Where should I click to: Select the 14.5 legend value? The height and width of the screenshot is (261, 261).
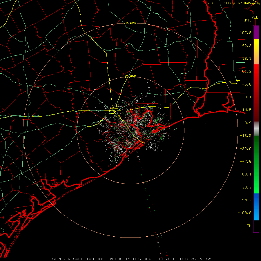point(247,110)
